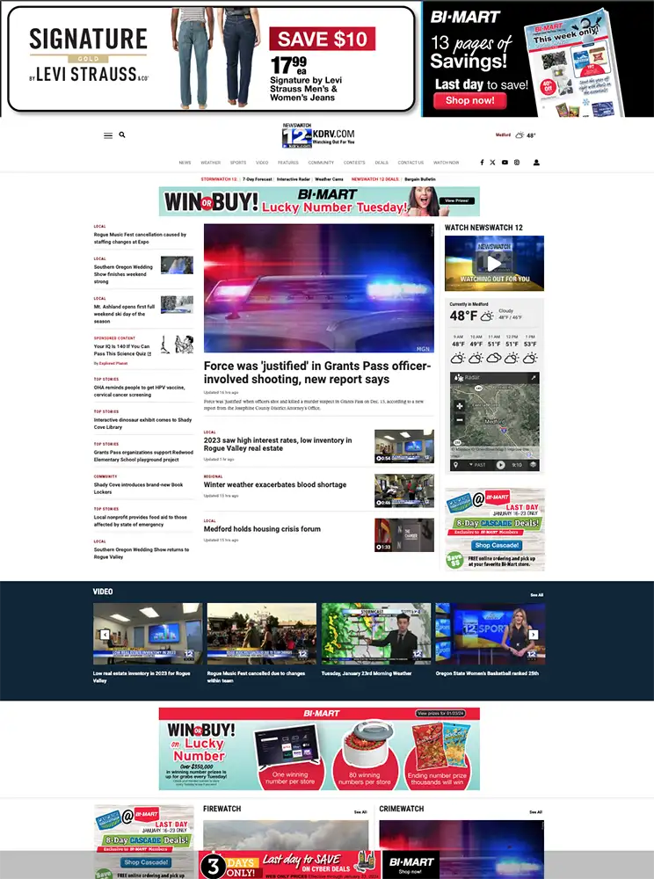Screen dimensions: 654x879
Task: Go to next video in carousel
Action: point(534,635)
